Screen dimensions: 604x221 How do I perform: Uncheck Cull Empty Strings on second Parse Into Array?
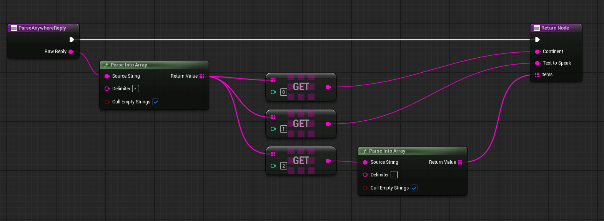coord(414,188)
